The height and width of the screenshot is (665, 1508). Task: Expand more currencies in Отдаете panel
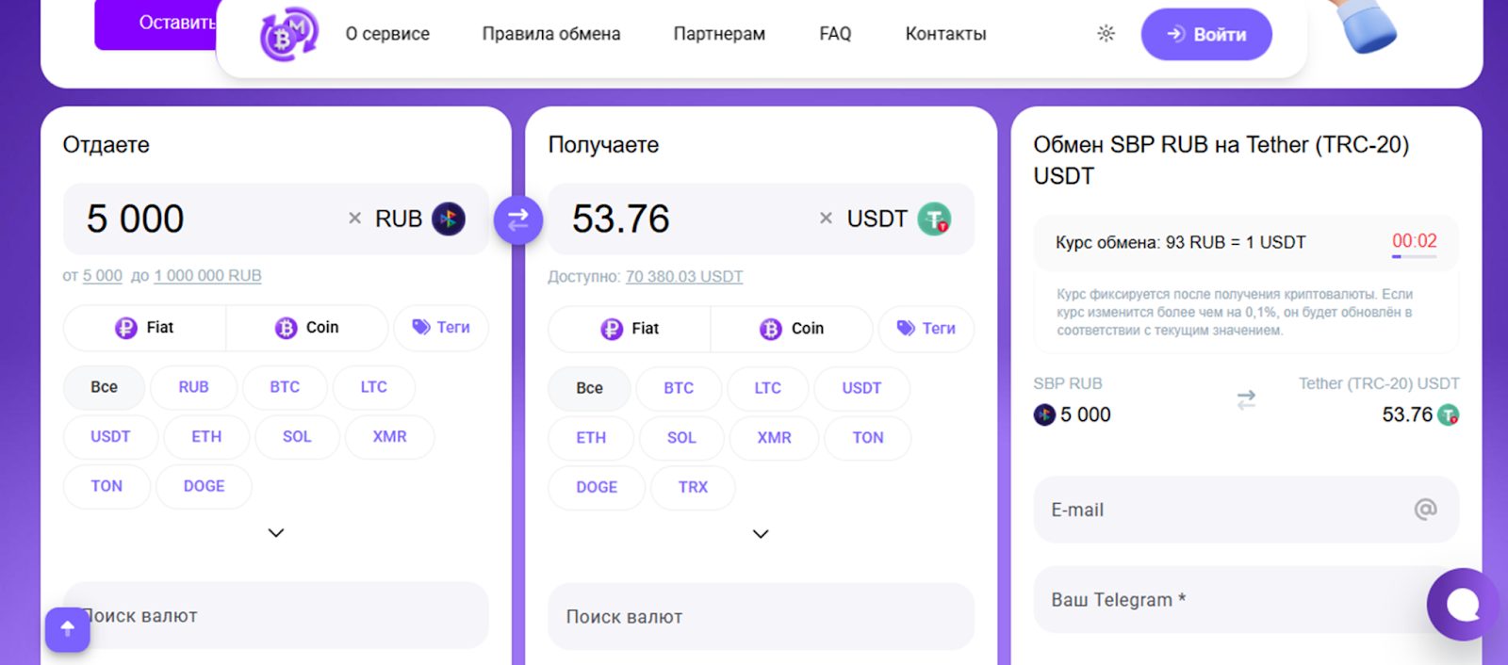click(x=275, y=533)
